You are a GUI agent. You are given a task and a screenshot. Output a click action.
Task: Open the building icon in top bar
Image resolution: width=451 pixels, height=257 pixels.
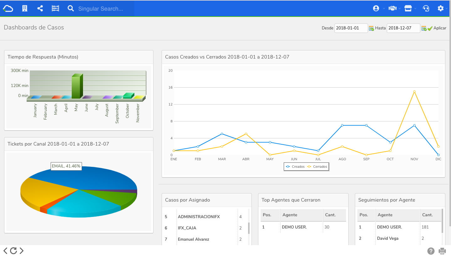pyautogui.click(x=25, y=8)
